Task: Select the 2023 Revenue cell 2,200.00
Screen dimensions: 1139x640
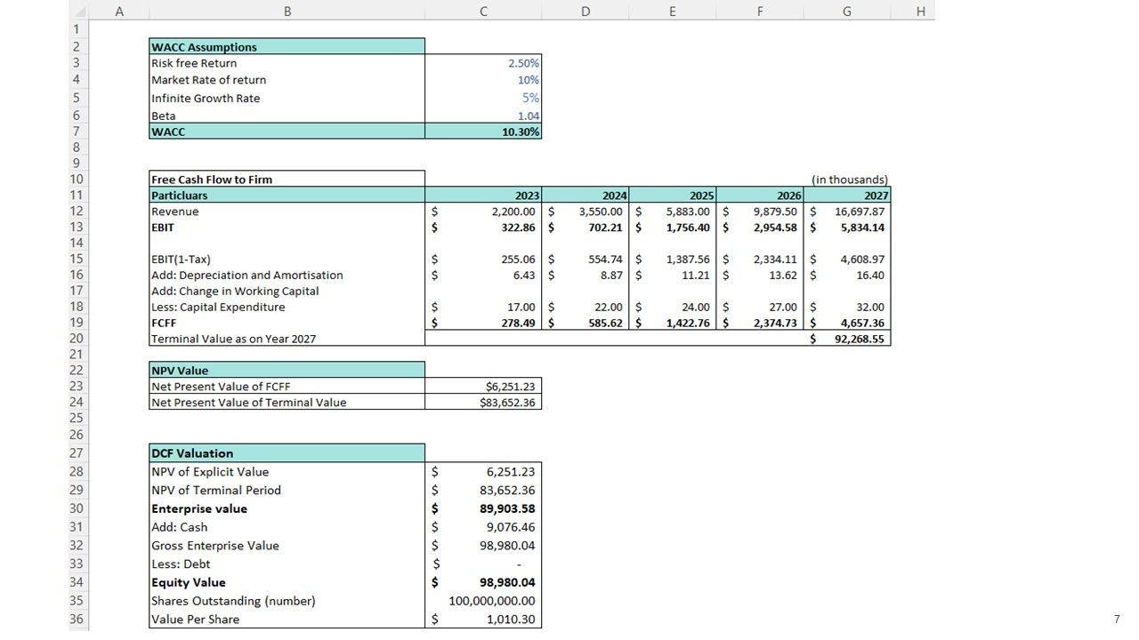Action: tap(483, 212)
